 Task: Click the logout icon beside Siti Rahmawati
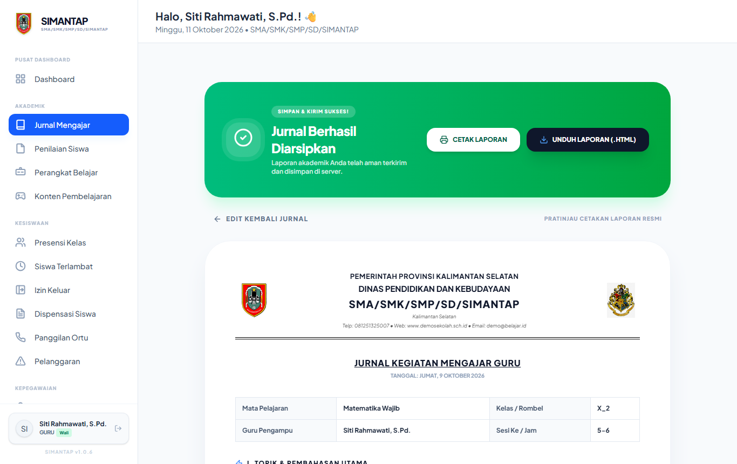point(118,428)
